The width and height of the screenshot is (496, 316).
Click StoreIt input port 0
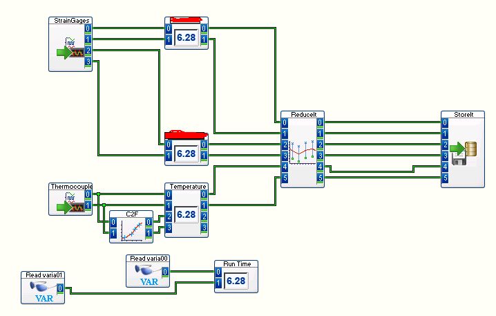445,122
